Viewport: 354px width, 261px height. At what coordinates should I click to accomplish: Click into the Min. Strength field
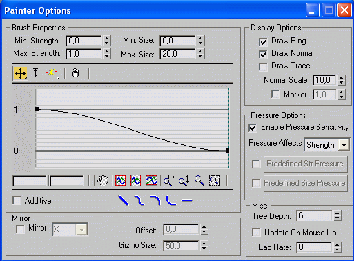click(x=83, y=41)
